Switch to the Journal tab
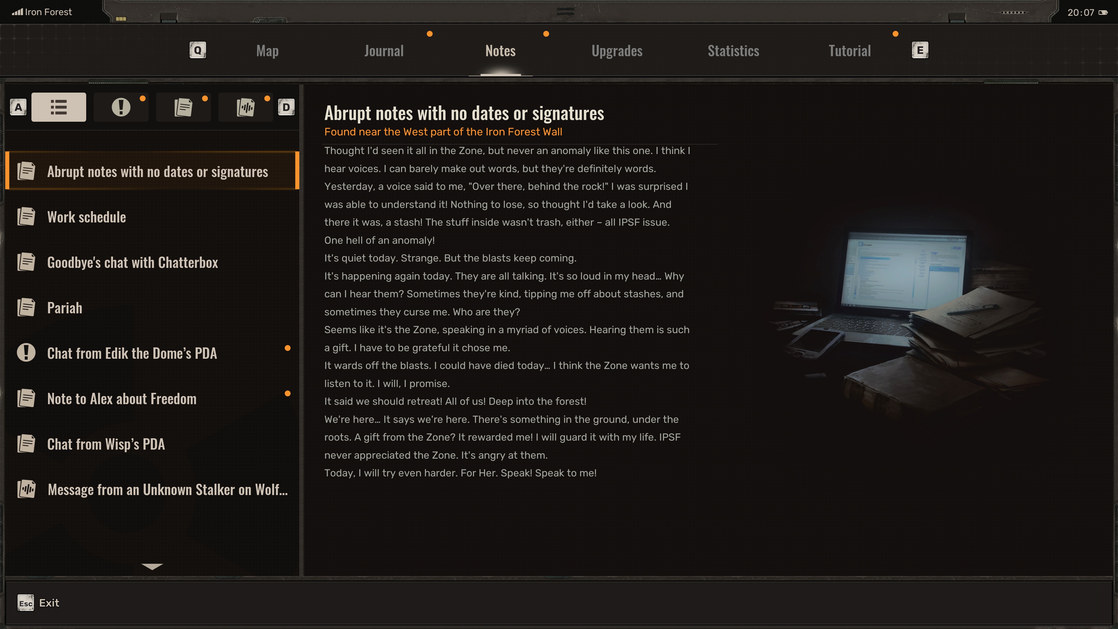The height and width of the screenshot is (629, 1118). click(384, 51)
